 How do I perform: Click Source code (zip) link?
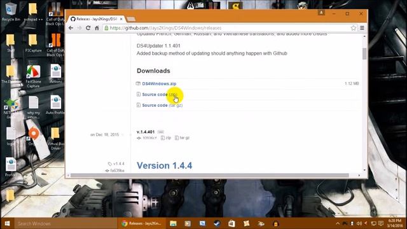click(x=160, y=95)
